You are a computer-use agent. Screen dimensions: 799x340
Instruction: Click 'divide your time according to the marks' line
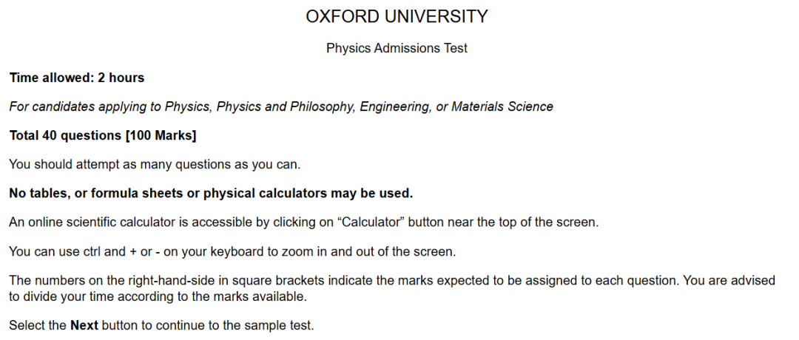(158, 296)
